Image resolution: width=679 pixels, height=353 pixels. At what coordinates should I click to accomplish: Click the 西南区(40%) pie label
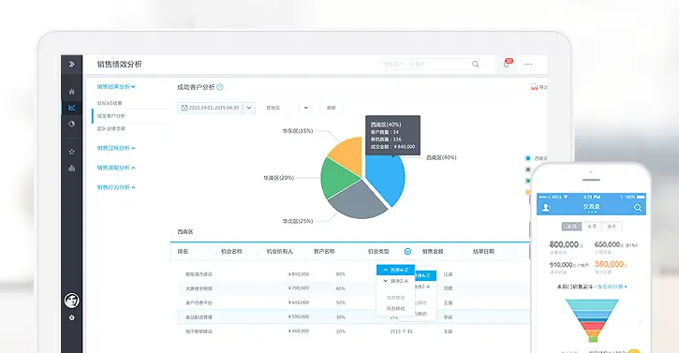pyautogui.click(x=441, y=157)
